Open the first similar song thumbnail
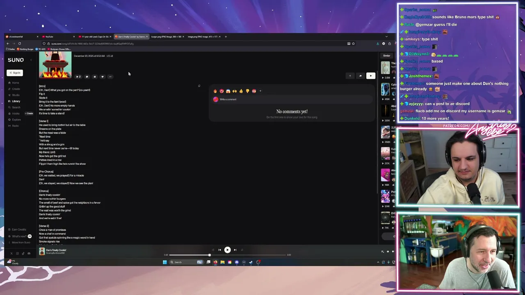Screen dimensions: 525x295 click(385, 68)
